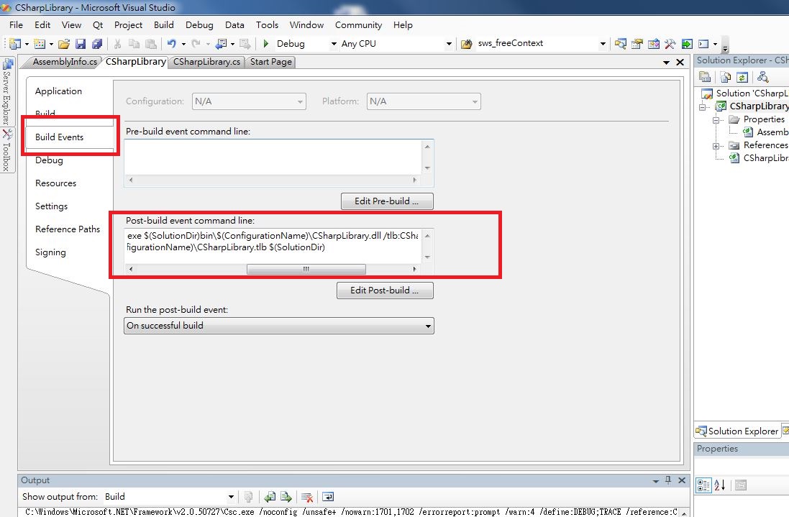The width and height of the screenshot is (789, 517).
Task: Click inside Post-build event command text
Action: (x=273, y=245)
